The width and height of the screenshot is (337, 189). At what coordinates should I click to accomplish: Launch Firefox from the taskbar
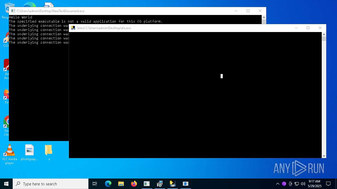click(x=134, y=184)
